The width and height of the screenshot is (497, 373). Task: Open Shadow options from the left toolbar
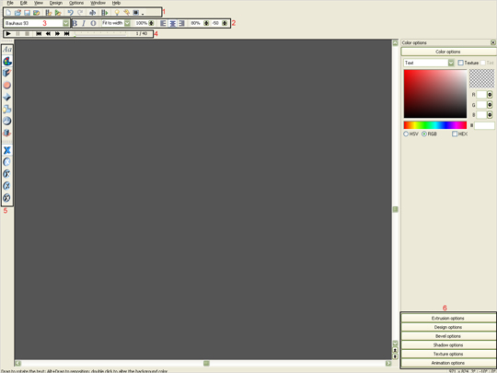point(7,109)
